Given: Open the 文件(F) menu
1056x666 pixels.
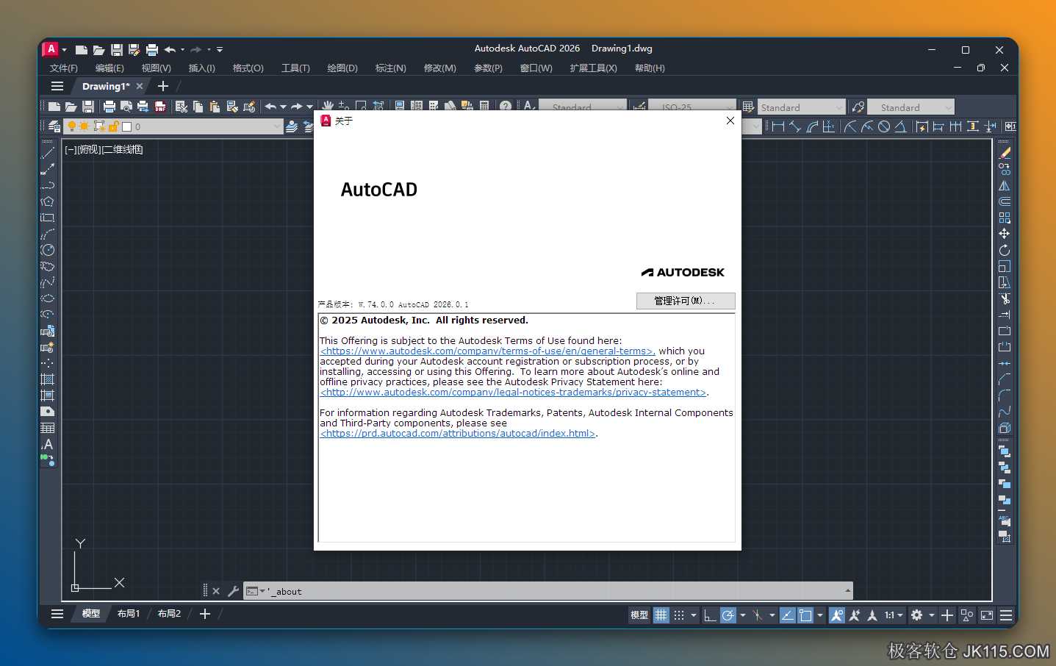Looking at the screenshot, I should (x=64, y=68).
